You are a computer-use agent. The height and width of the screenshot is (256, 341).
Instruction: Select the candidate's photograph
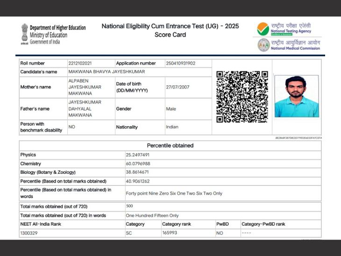(x=296, y=96)
